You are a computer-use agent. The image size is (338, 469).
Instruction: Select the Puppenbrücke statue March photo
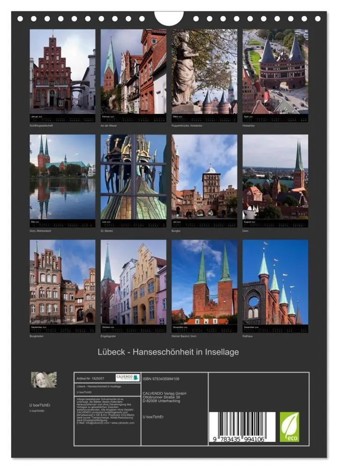(x=204, y=71)
